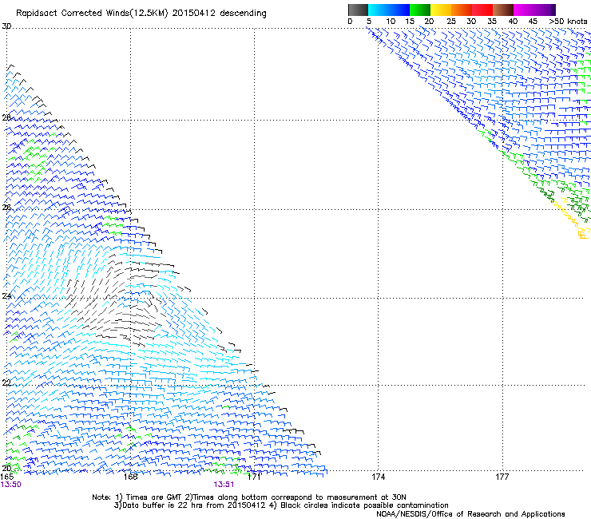
Task: Click the yellow wind barbs cluster
Action: [572, 218]
